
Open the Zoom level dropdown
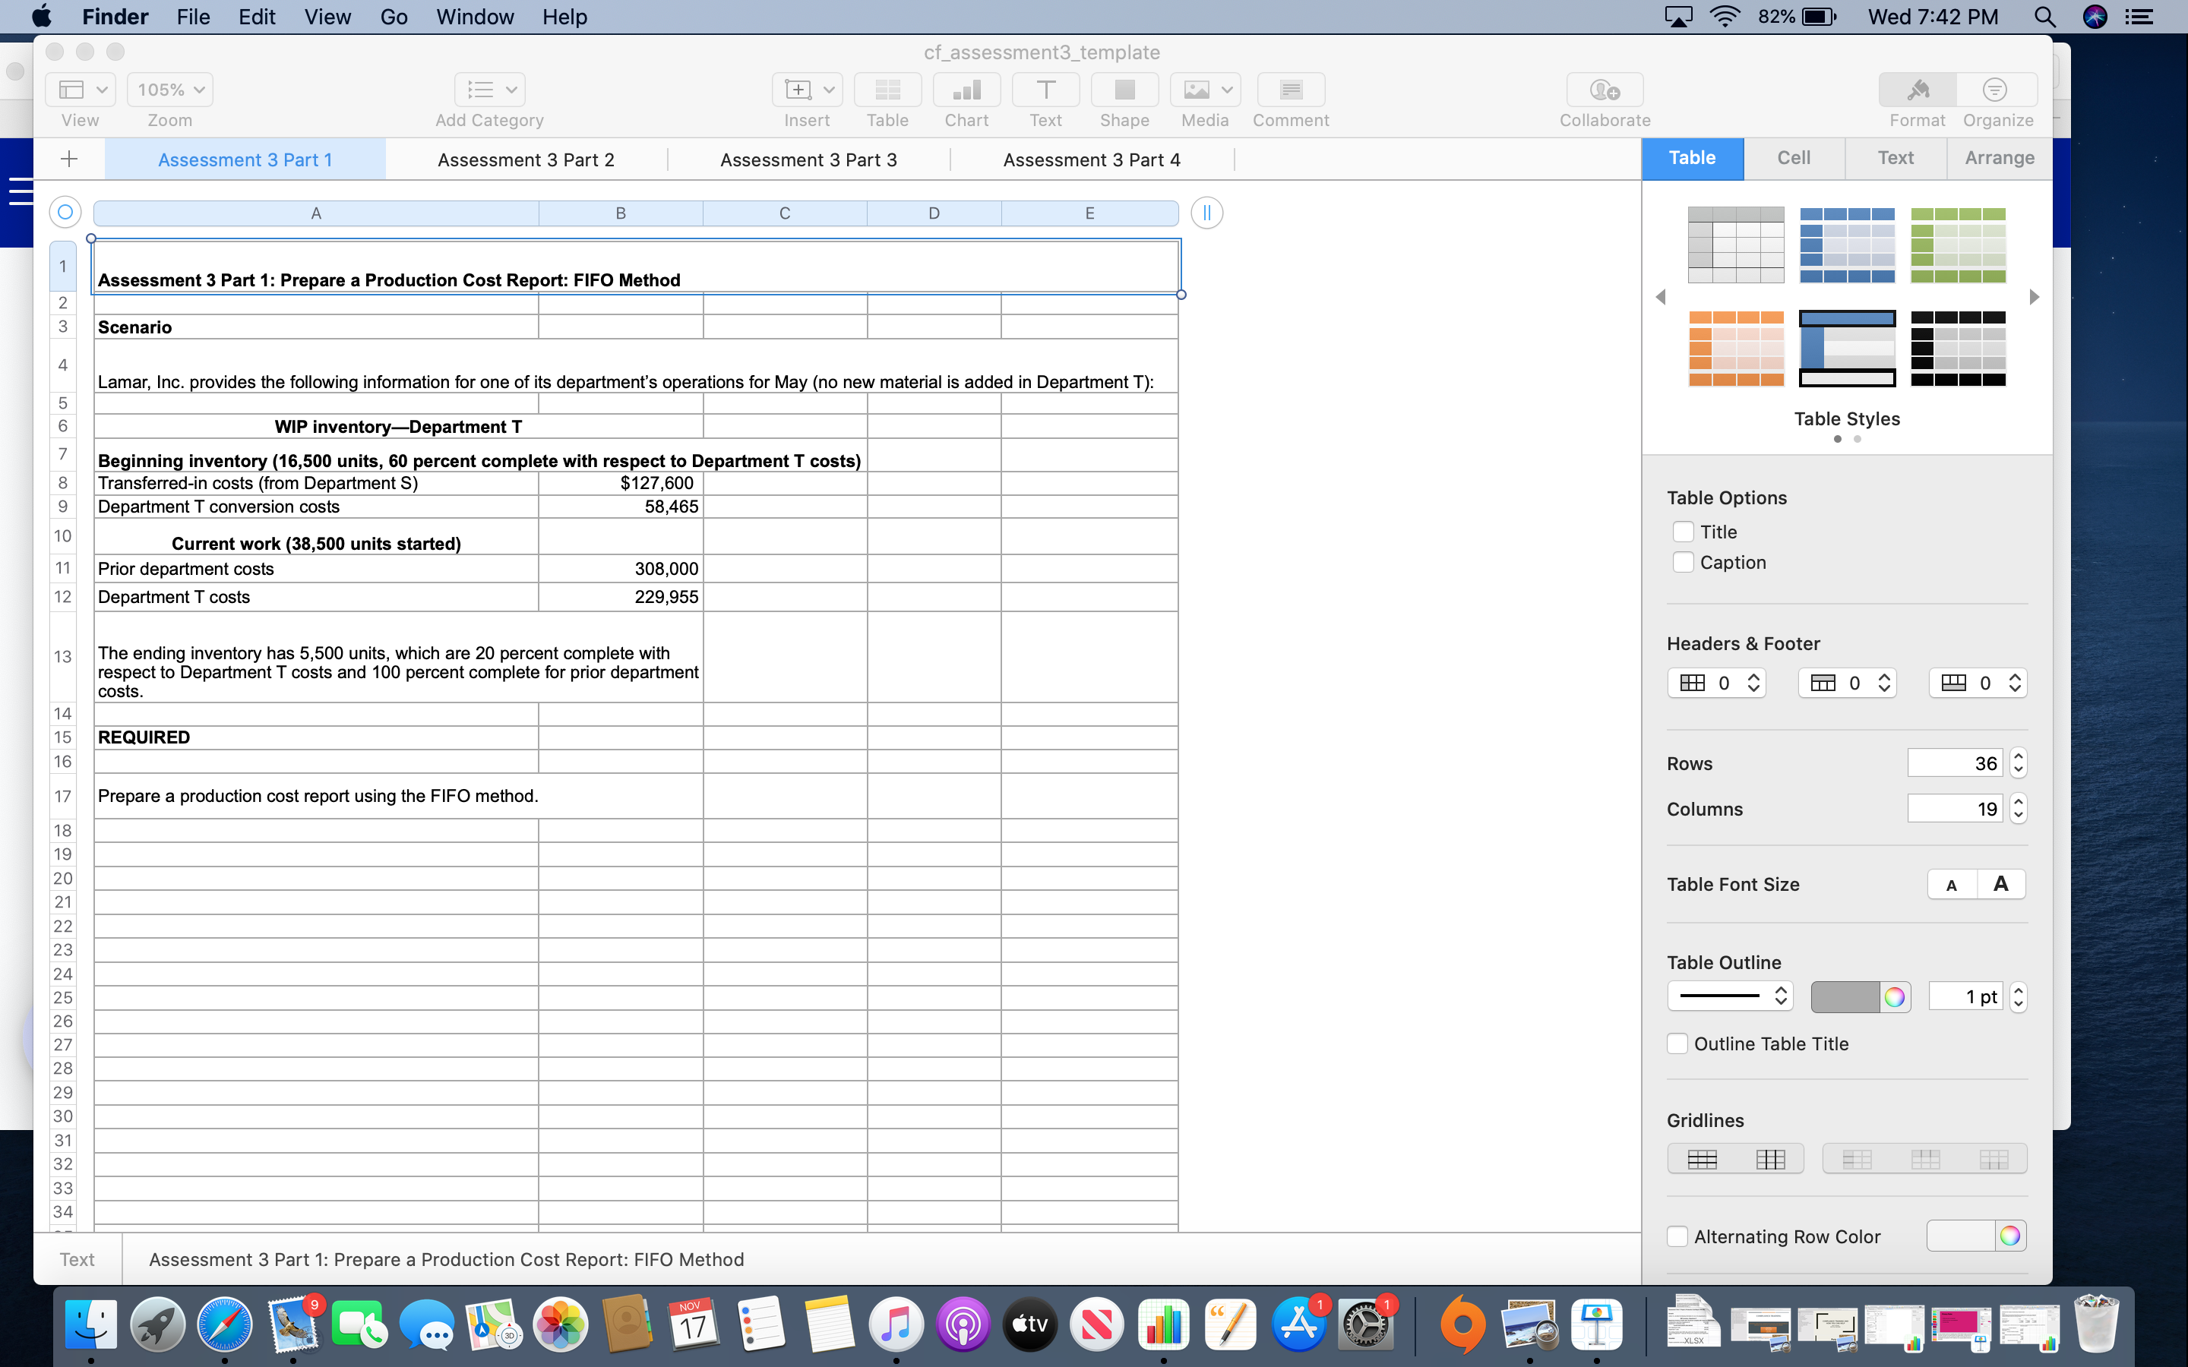[x=170, y=89]
